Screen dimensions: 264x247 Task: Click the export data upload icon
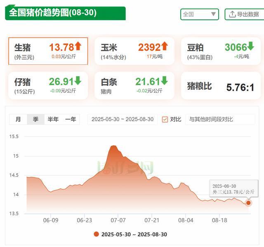232,14
